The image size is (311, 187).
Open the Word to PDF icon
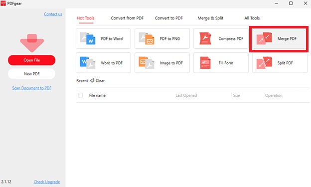88,63
